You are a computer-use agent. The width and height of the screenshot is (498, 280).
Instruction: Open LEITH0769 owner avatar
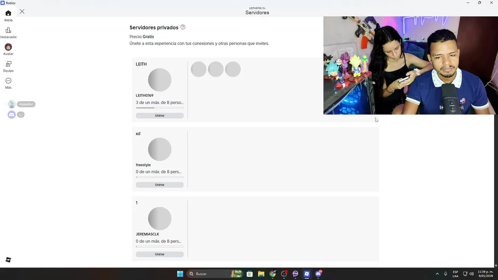(x=160, y=80)
